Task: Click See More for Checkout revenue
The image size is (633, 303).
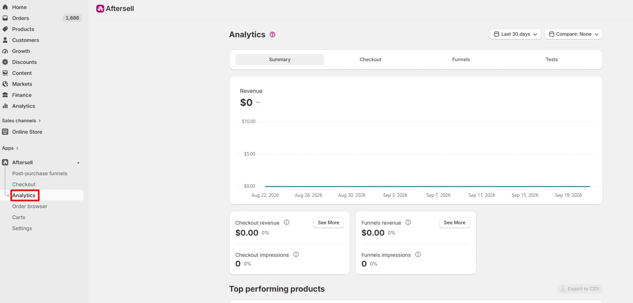Action: tap(328, 223)
